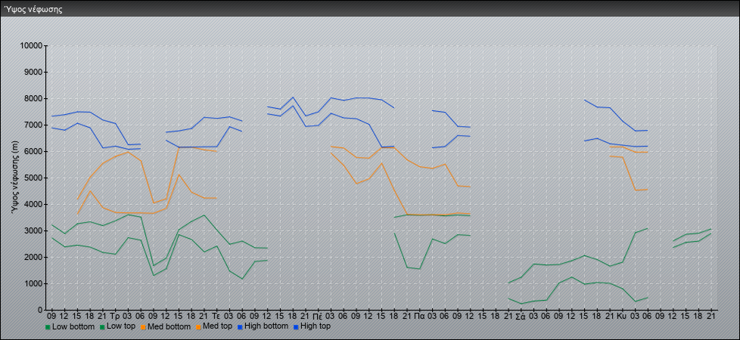Click the Τε day label on x-axis
Viewport: 740px width, 340px height.
pyautogui.click(x=216, y=316)
